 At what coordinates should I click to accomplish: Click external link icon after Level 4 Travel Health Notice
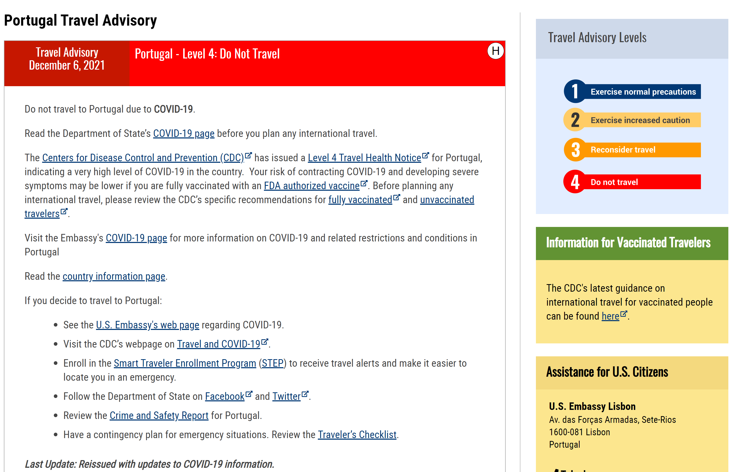pyautogui.click(x=425, y=155)
